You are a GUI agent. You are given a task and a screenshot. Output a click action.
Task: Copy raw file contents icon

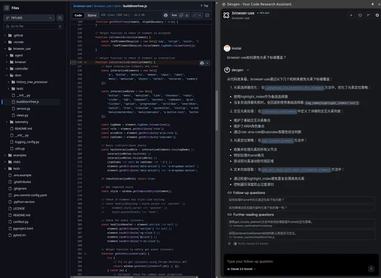coord(182,15)
